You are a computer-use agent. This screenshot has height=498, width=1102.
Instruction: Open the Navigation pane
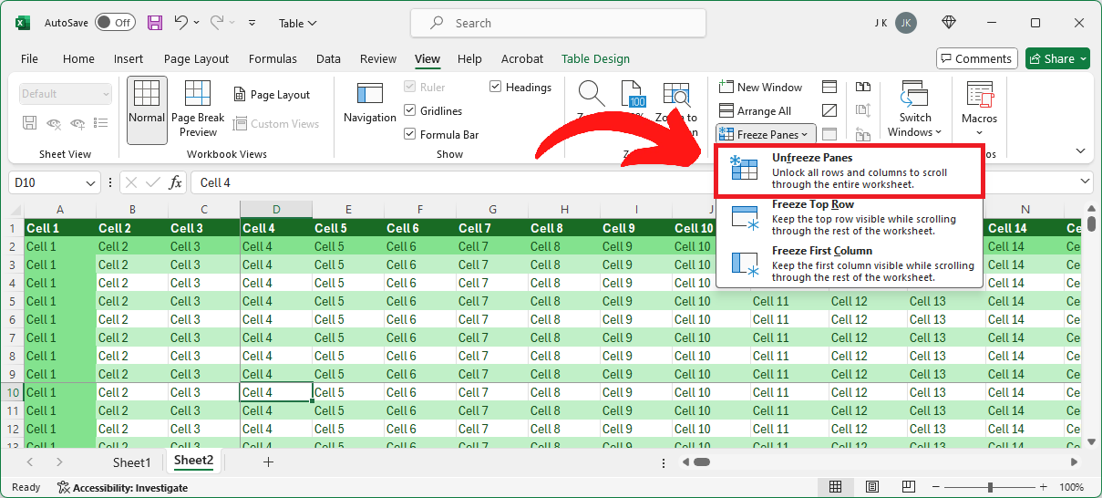point(370,103)
